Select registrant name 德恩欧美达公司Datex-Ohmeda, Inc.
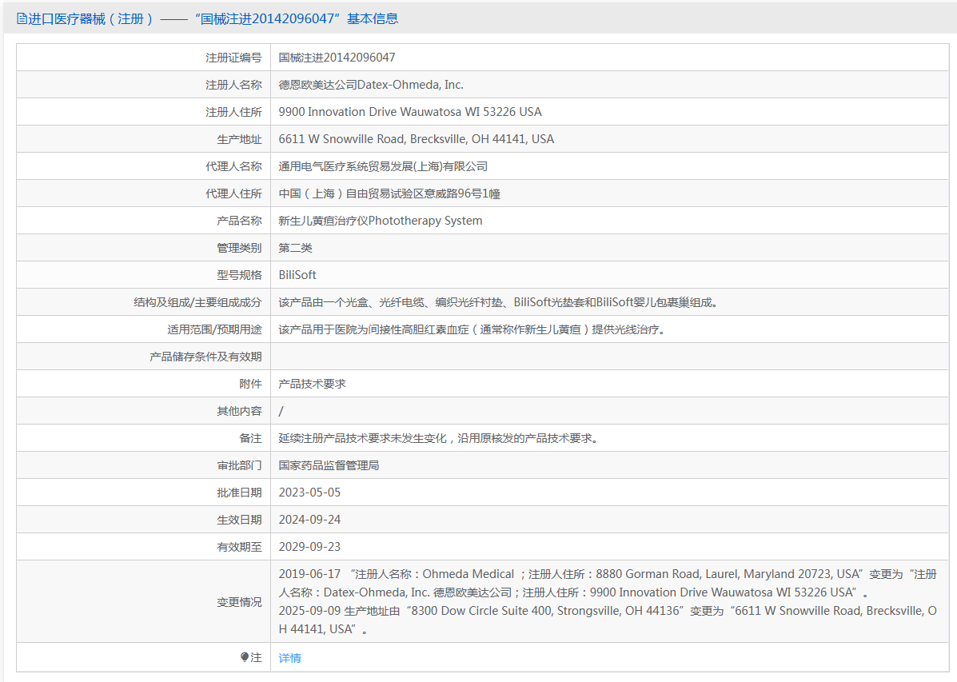Screen dimensions: 957x682 click(371, 85)
